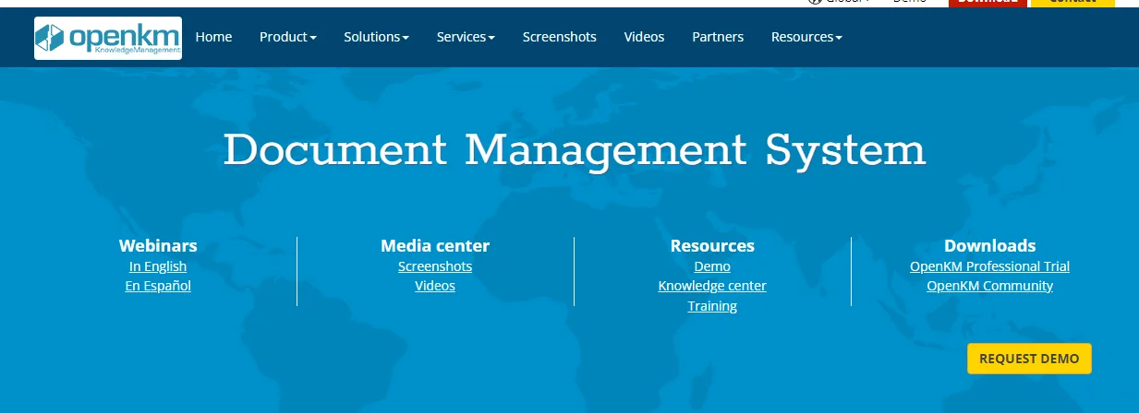Expand the Resources dropdown in navbar
Screen dimensions: 1139x413
coord(806,37)
